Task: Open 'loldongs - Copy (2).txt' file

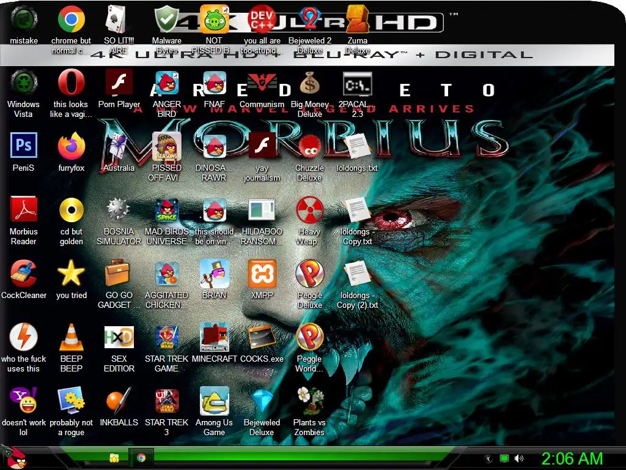Action: point(357,274)
